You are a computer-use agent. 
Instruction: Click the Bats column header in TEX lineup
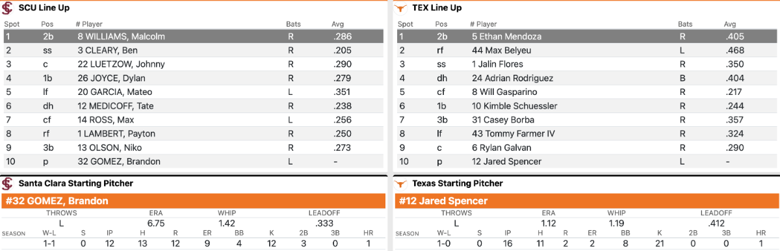pyautogui.click(x=686, y=24)
